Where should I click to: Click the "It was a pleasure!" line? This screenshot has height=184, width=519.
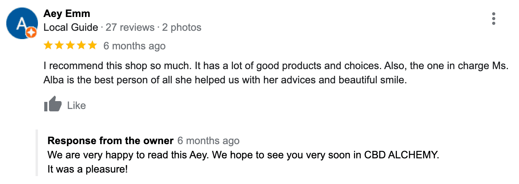click(87, 169)
